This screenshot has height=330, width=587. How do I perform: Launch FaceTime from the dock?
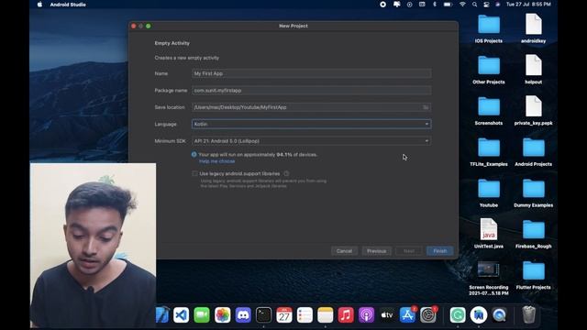coord(202,315)
